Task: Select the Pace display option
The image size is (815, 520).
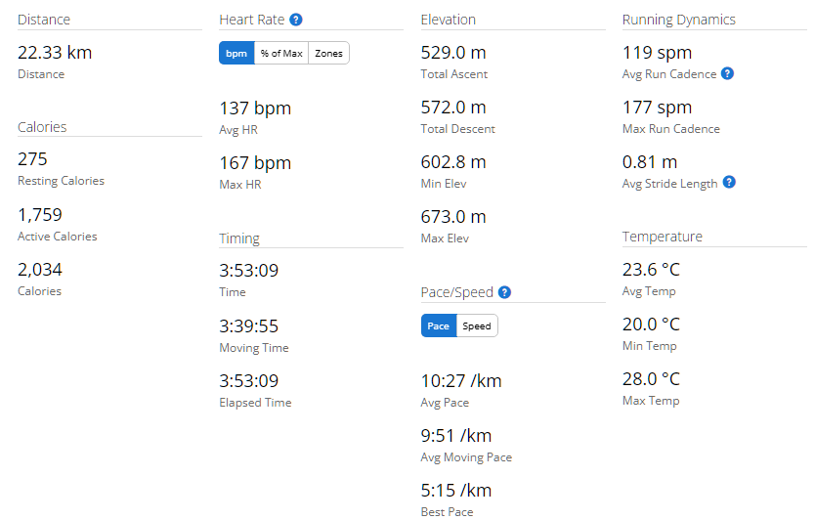Action: 439,325
